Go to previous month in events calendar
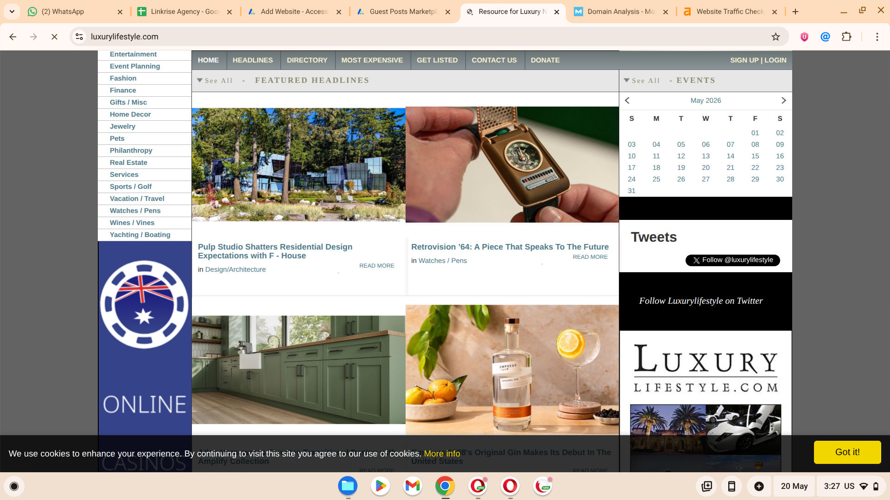 tap(627, 100)
